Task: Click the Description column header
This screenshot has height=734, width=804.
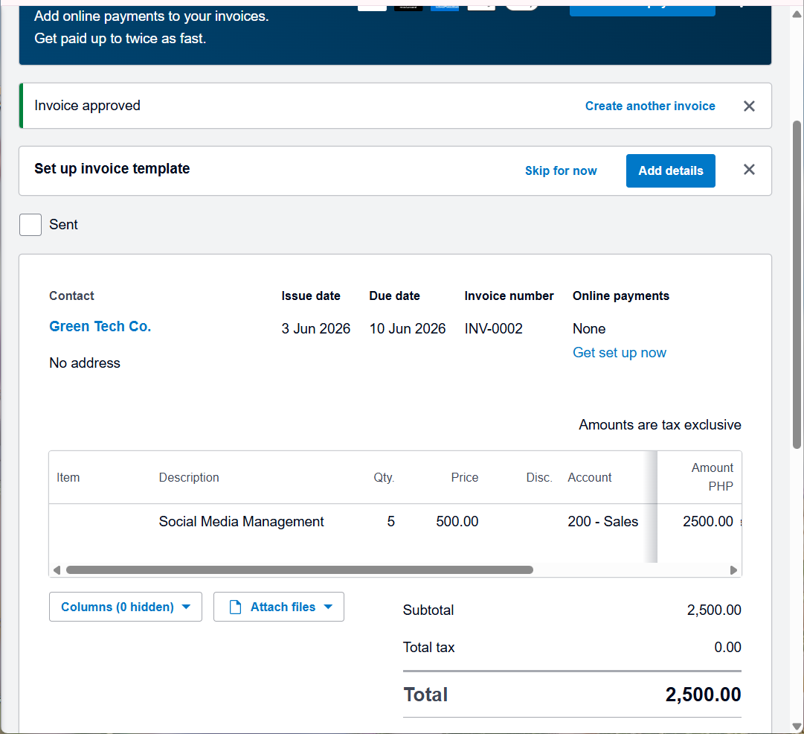Action: (x=189, y=477)
